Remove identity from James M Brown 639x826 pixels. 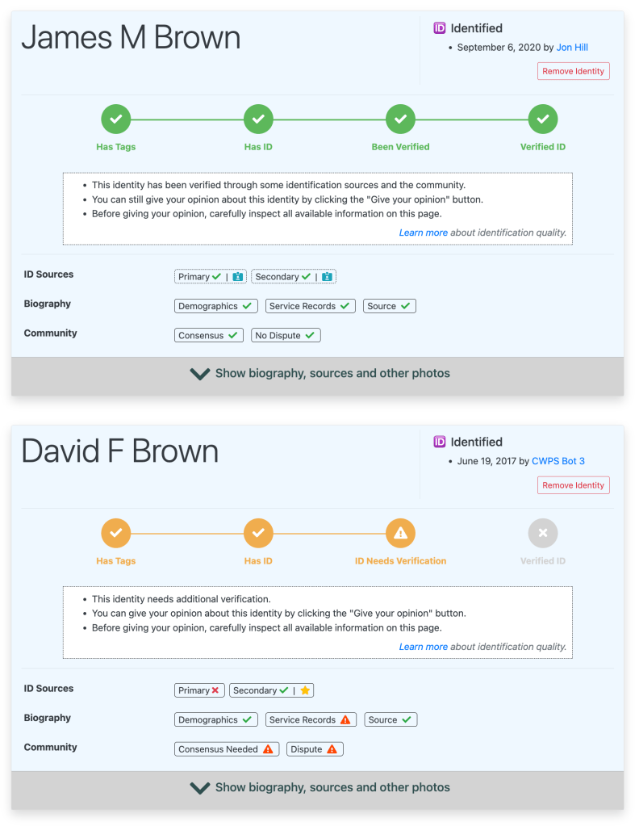pos(573,71)
